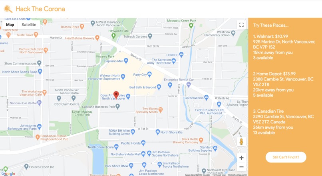The height and width of the screenshot is (176, 322).
Task: Open Terms of Use link
Action: point(219,175)
